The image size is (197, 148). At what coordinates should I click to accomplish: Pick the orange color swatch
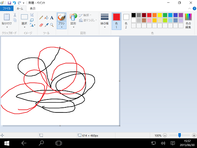154,15
